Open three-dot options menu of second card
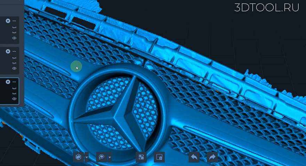This screenshot has width=306, height=166. pos(14,51)
